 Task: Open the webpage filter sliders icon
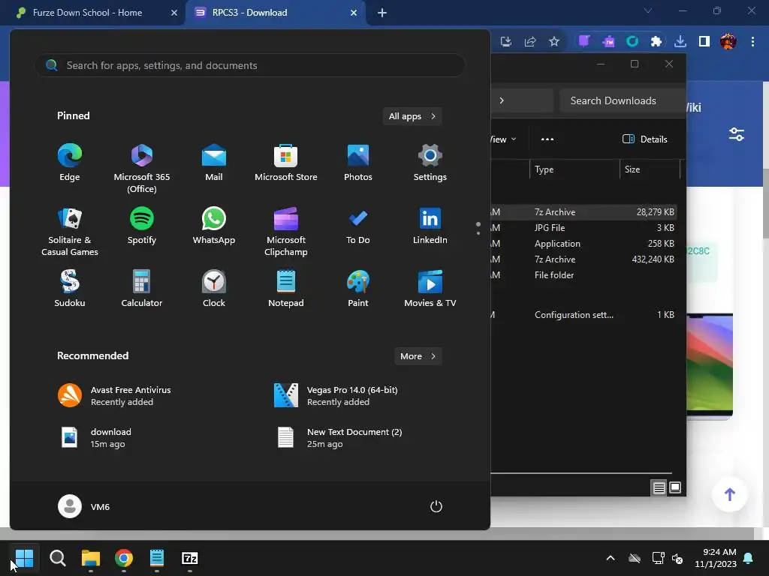736,134
